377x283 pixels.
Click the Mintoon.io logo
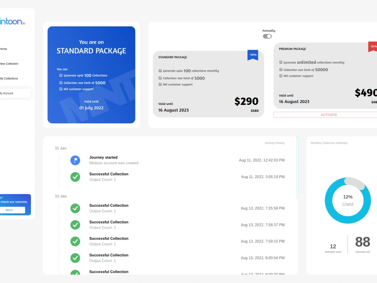11,22
